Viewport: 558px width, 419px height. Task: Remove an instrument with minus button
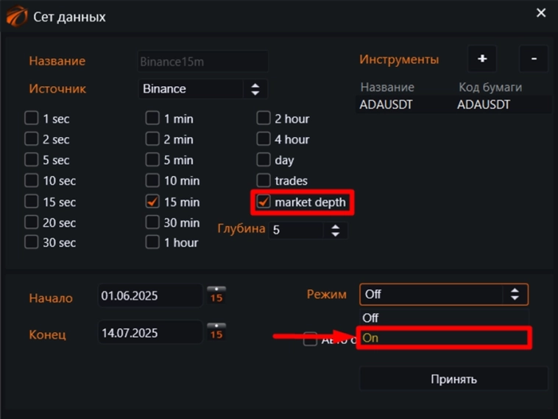(x=534, y=59)
